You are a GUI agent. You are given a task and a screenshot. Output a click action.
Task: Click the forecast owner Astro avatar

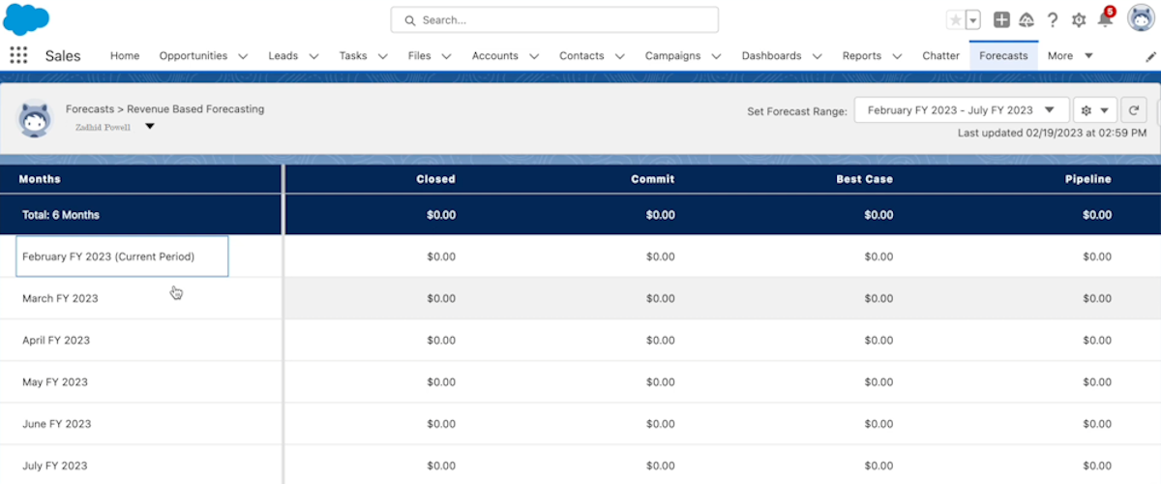point(35,120)
